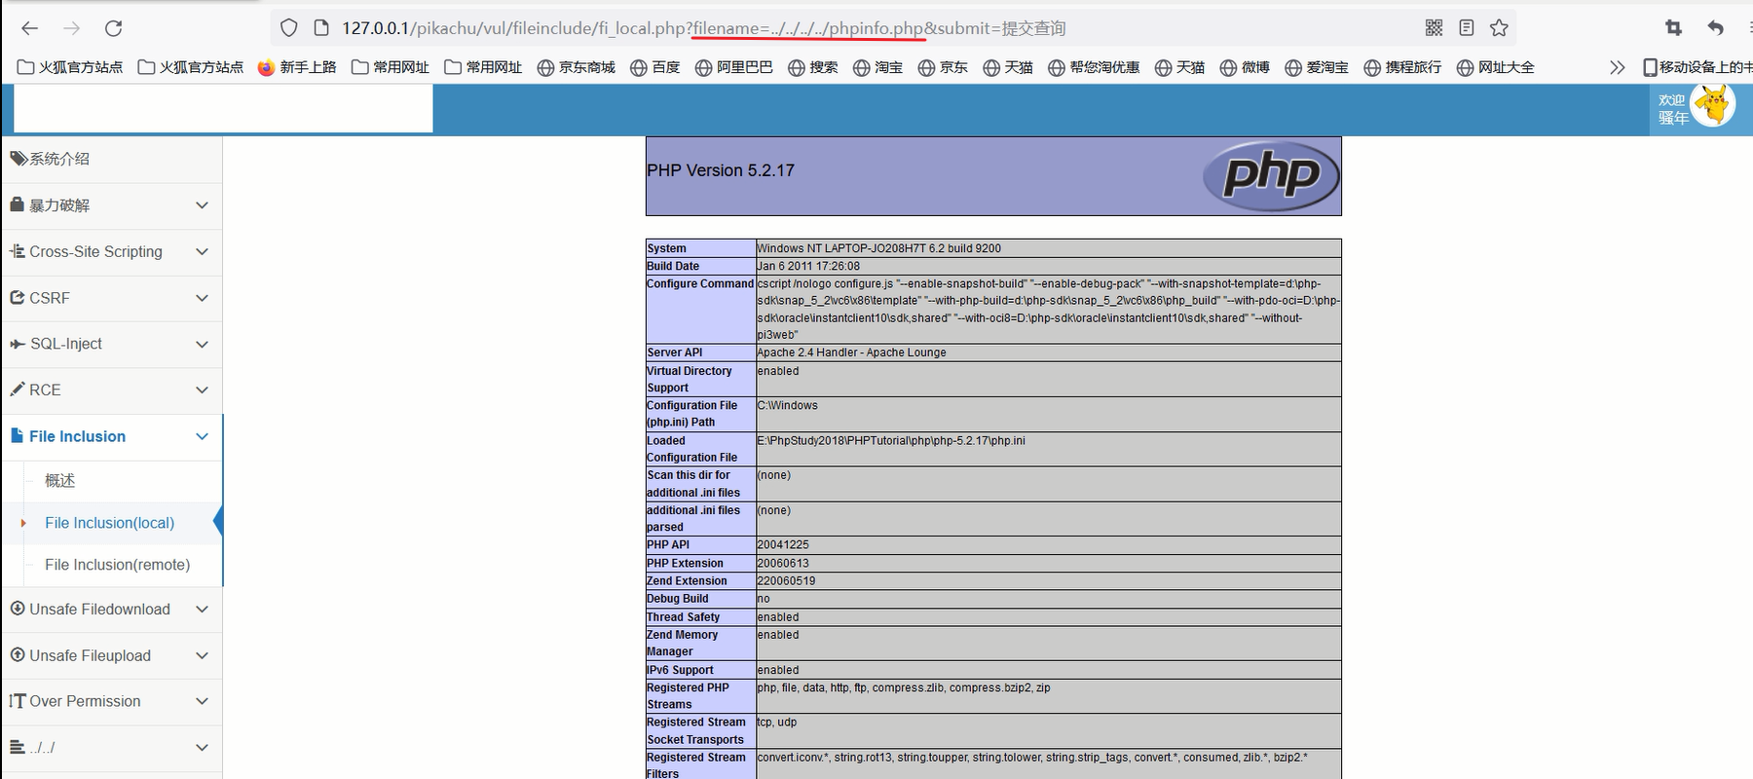Expand Cross-Site Scripting menu chevron

point(202,251)
